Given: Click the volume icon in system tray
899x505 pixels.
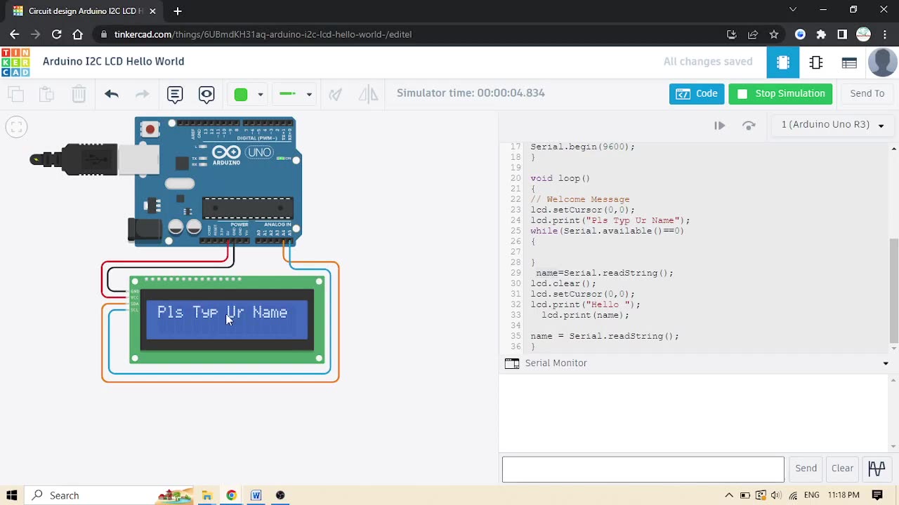Looking at the screenshot, I should [776, 495].
